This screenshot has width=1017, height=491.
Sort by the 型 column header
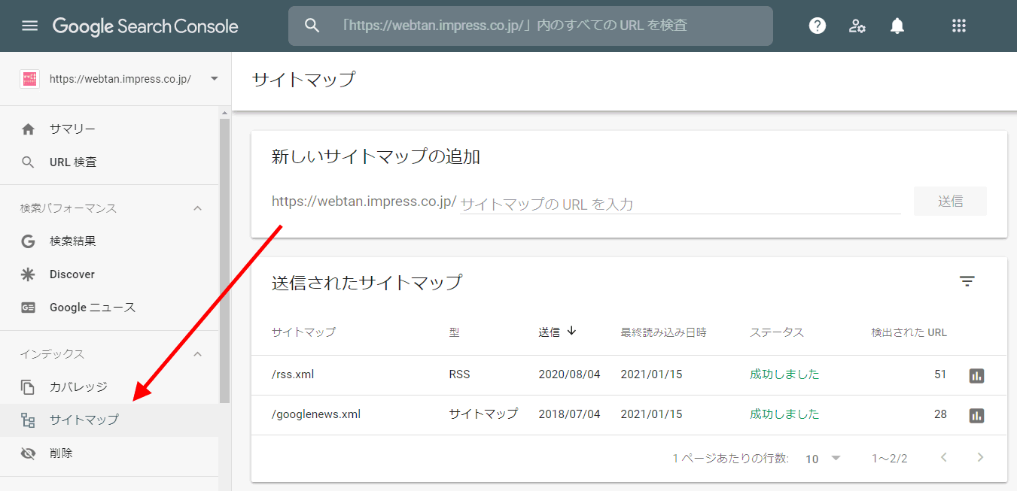[x=454, y=332]
